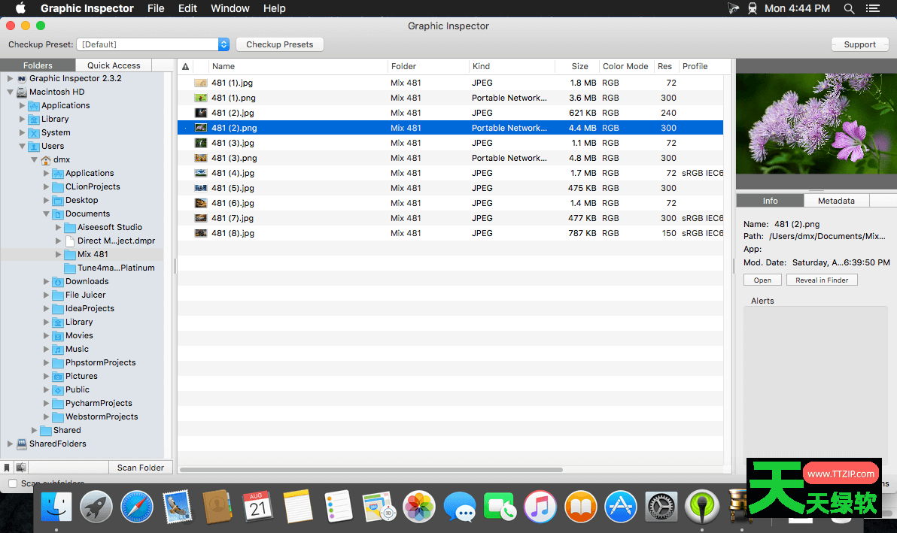Select the WebstormProjects folder

click(102, 416)
